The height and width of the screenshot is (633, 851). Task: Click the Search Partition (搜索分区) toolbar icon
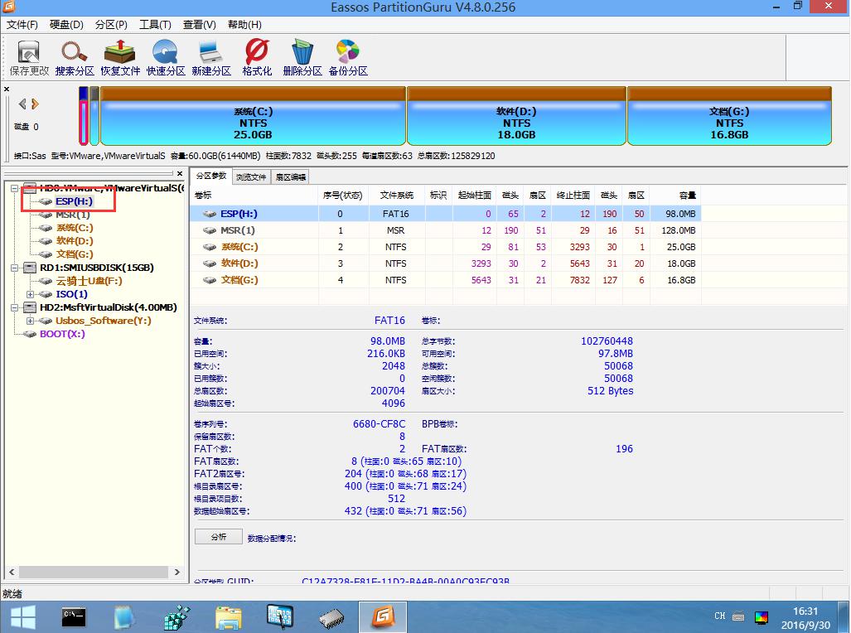pos(75,57)
